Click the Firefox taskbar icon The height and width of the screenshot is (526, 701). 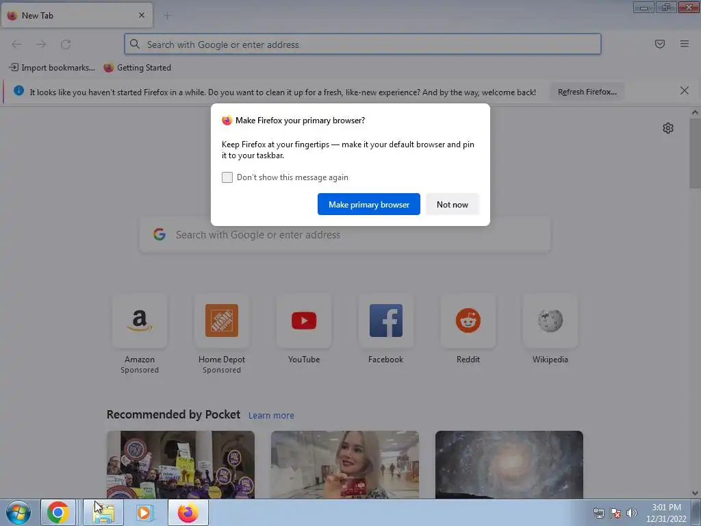(x=188, y=512)
